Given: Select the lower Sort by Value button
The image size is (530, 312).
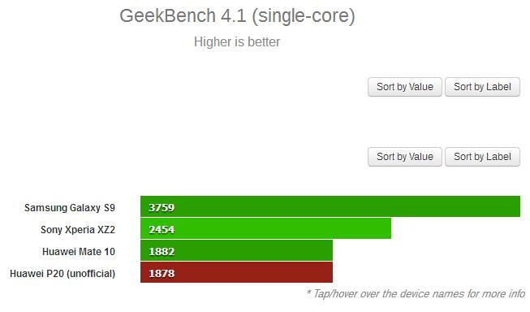Looking at the screenshot, I should point(404,157).
